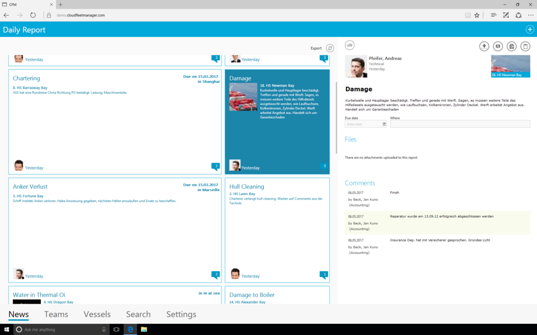Screen dimensions: 537x335
Task: Click comment count bubble on Hull Cleaning card
Action: (x=323, y=275)
